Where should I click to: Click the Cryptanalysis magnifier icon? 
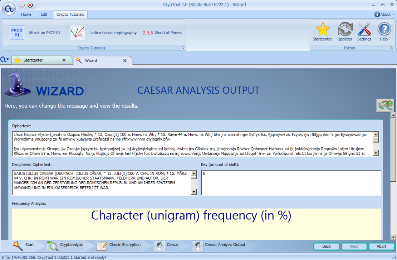pyautogui.click(x=52, y=246)
